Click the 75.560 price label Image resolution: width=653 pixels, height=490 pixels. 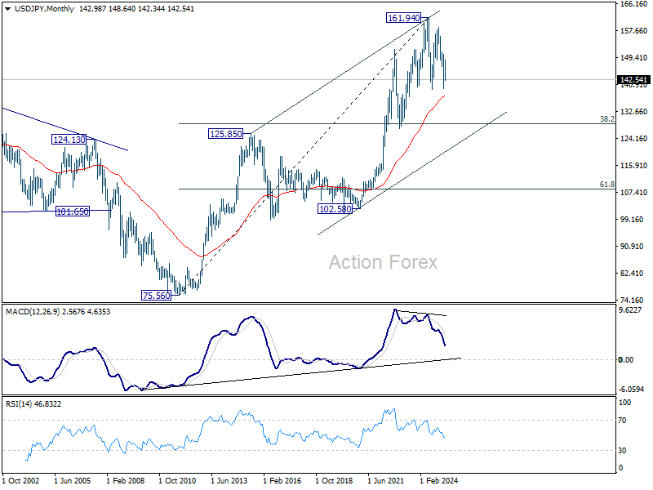[156, 296]
